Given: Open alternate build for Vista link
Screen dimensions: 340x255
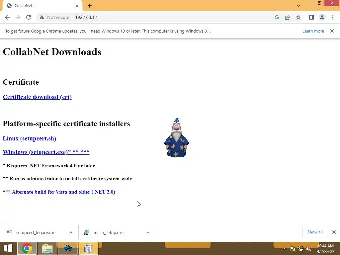Looking at the screenshot, I should (63, 192).
